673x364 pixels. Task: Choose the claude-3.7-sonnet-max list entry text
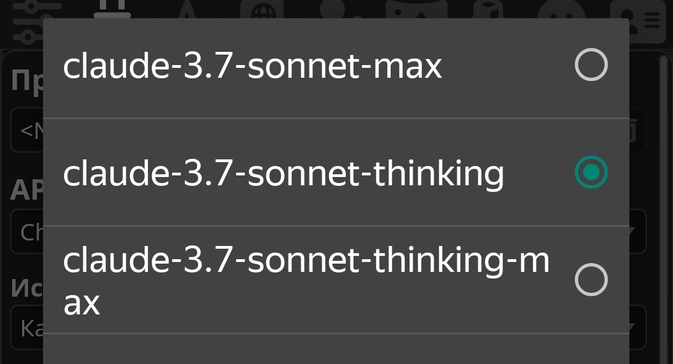tap(252, 66)
